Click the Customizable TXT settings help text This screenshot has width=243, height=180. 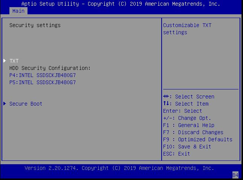[x=187, y=29]
